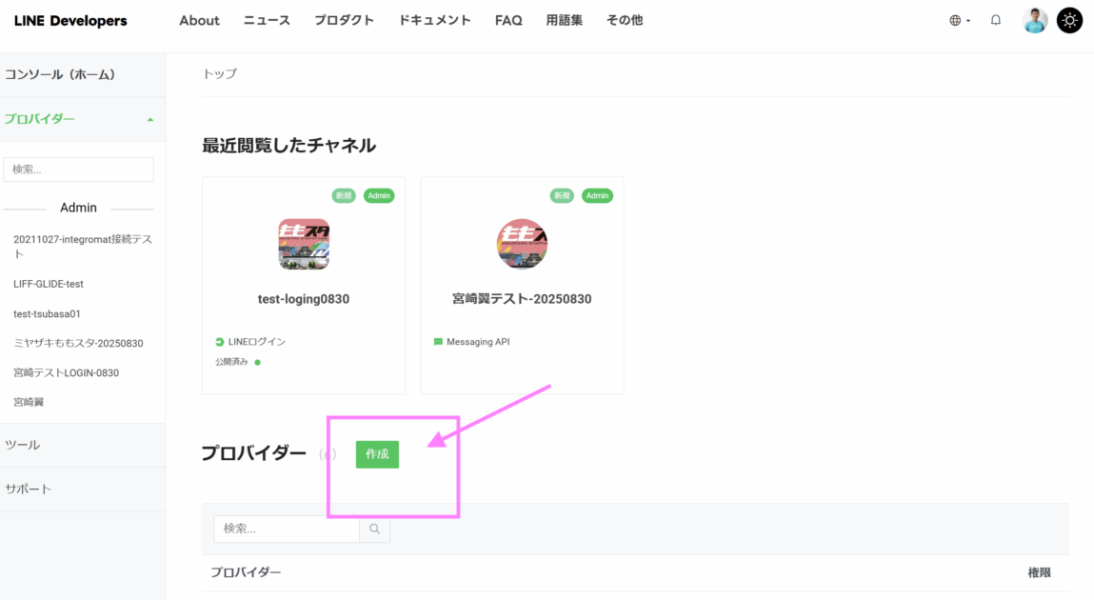Click the 公開済み status label
The image size is (1094, 600).
[x=231, y=362]
